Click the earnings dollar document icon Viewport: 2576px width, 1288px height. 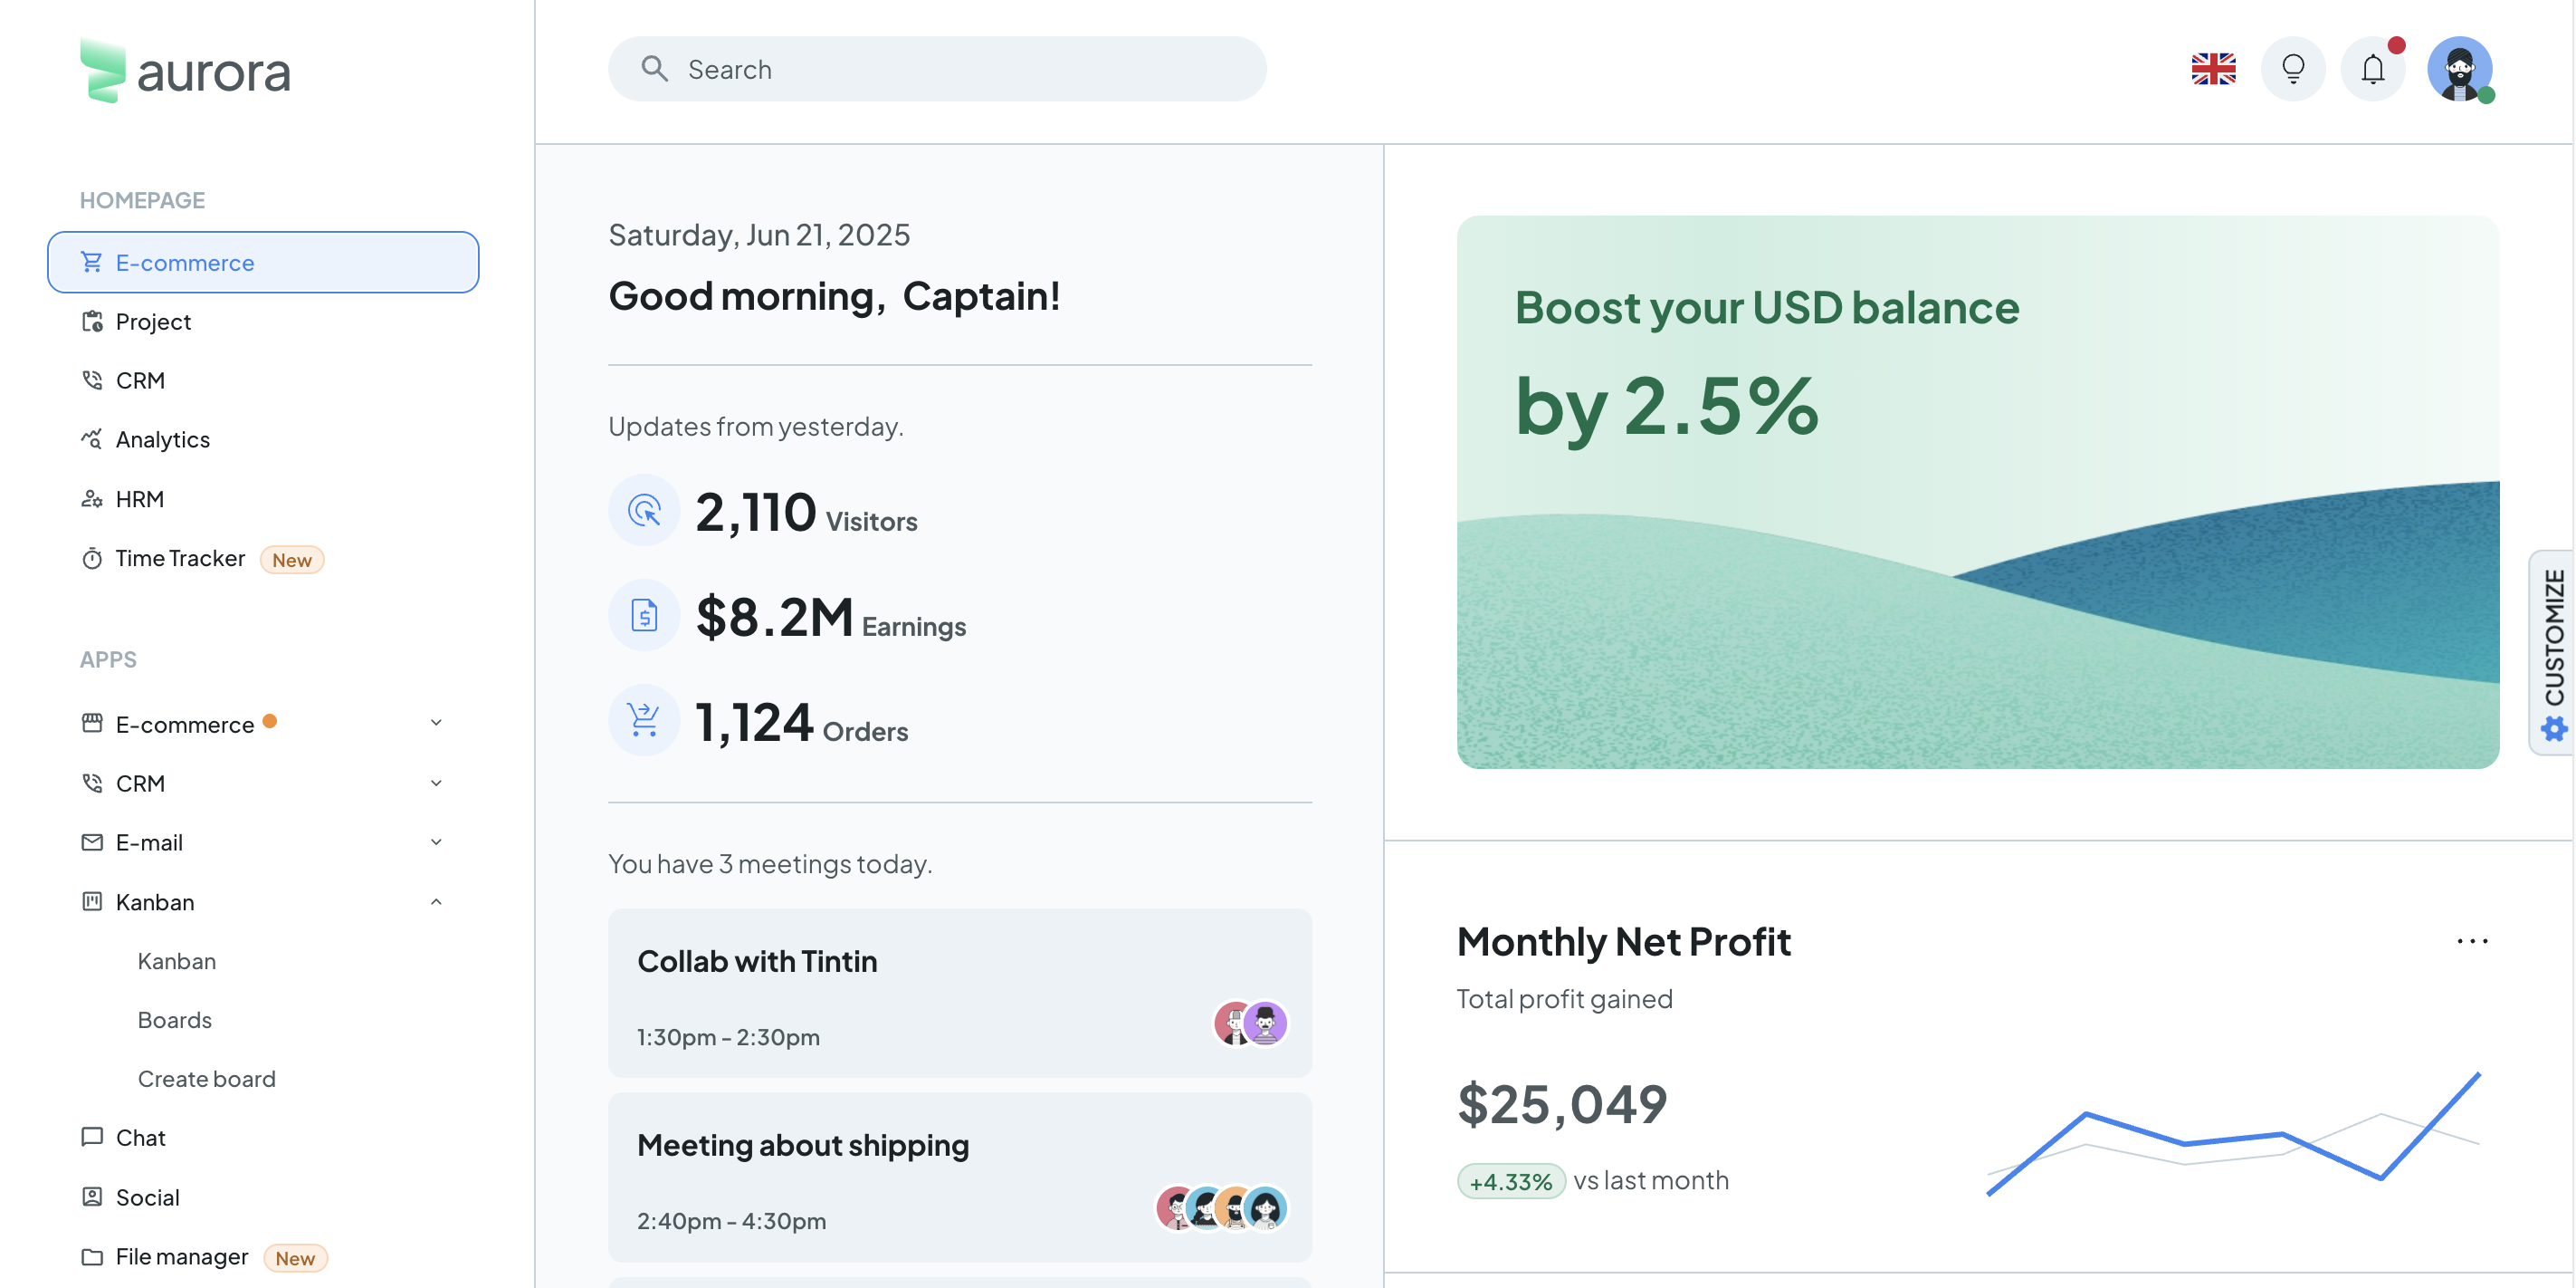tap(644, 614)
